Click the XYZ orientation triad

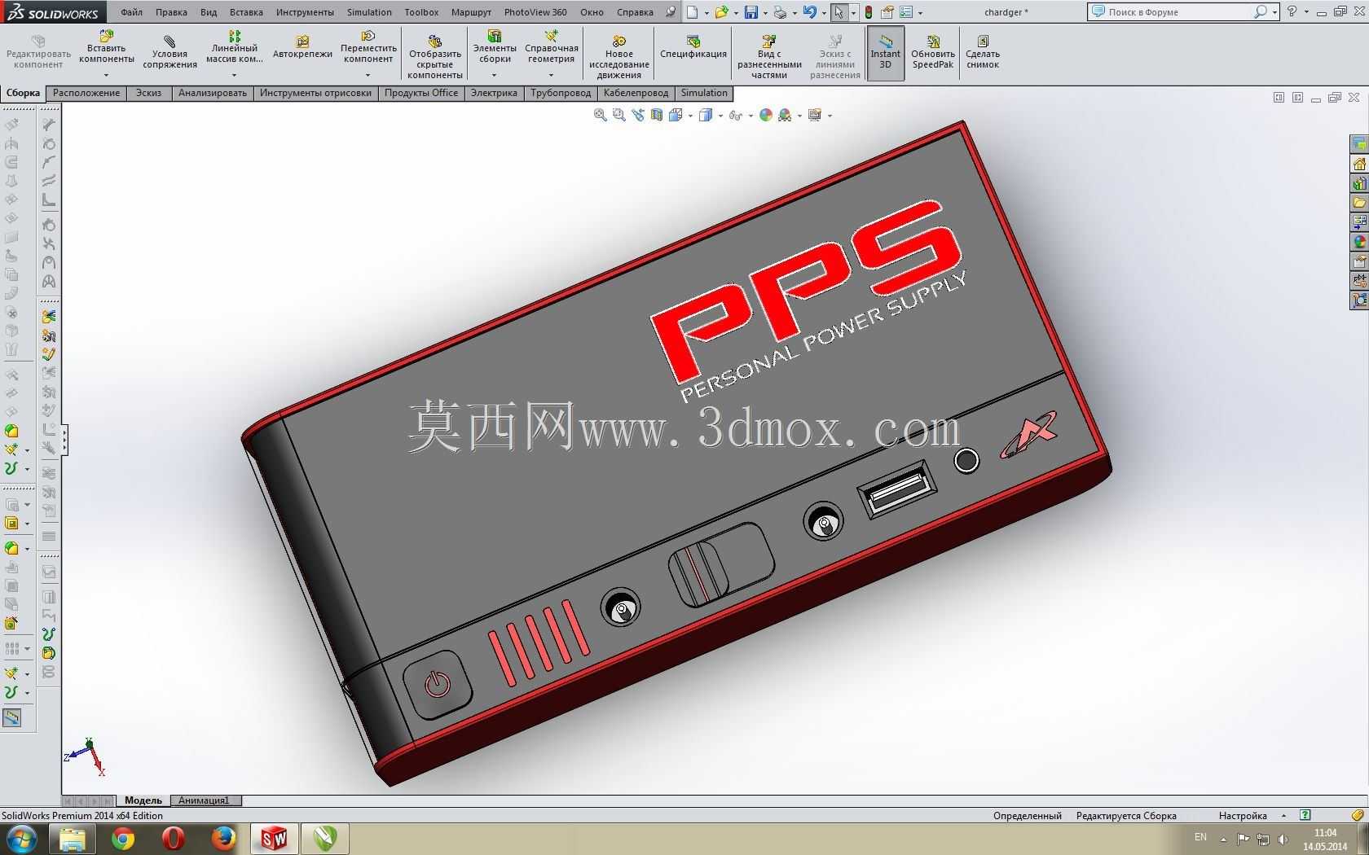coord(86,756)
